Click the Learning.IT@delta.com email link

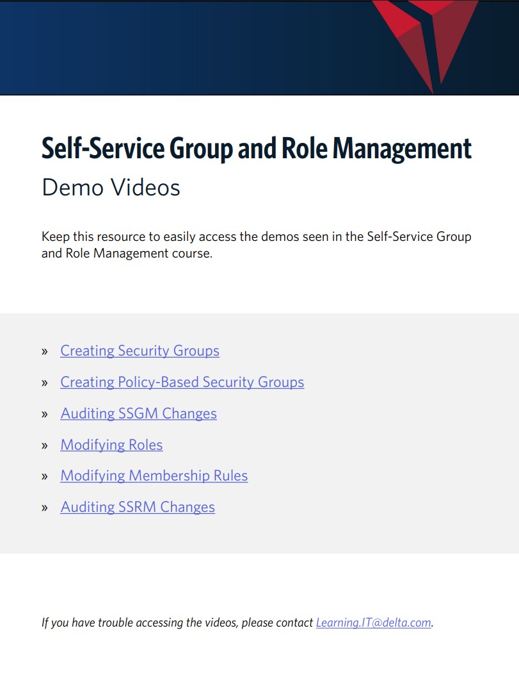pos(374,622)
